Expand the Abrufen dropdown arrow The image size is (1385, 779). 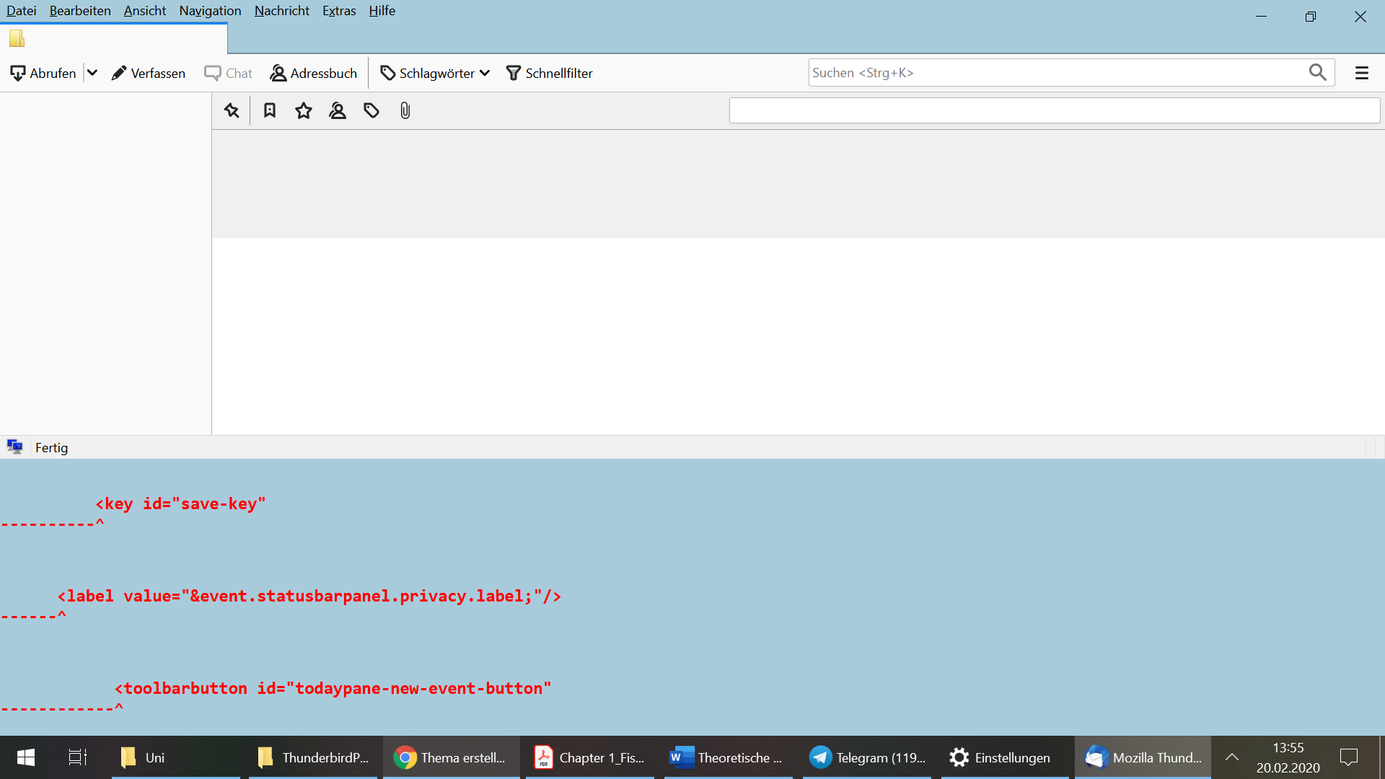(92, 73)
